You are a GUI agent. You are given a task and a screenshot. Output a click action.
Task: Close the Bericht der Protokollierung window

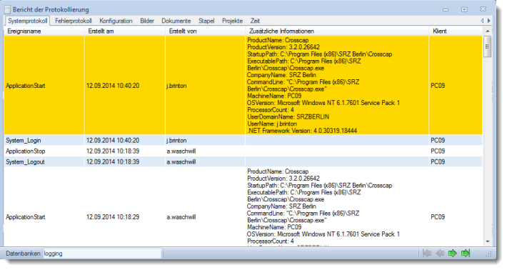tap(483, 9)
